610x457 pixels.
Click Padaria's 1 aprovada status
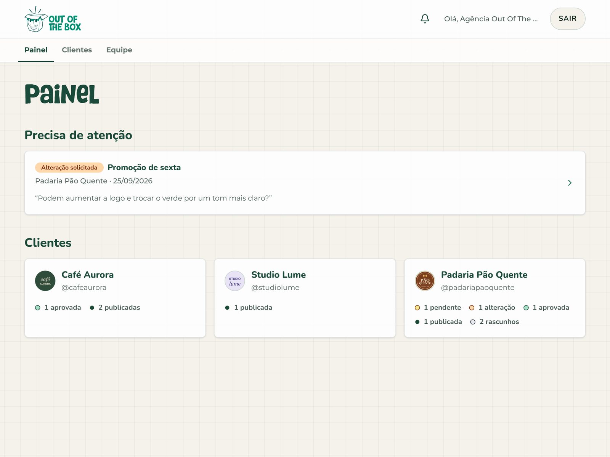(x=546, y=307)
